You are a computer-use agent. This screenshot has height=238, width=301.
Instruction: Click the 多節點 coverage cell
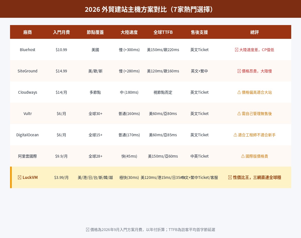(x=95, y=92)
